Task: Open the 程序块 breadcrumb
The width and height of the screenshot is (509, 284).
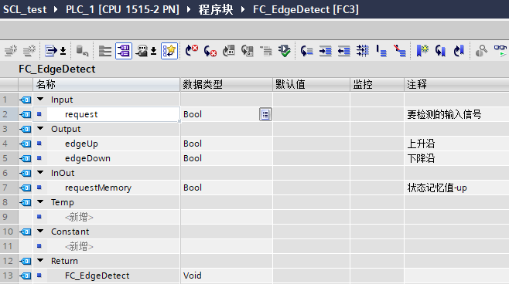Action: [x=216, y=9]
